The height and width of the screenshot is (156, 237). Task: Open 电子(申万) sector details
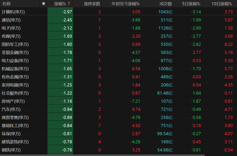pyautogui.click(x=11, y=28)
